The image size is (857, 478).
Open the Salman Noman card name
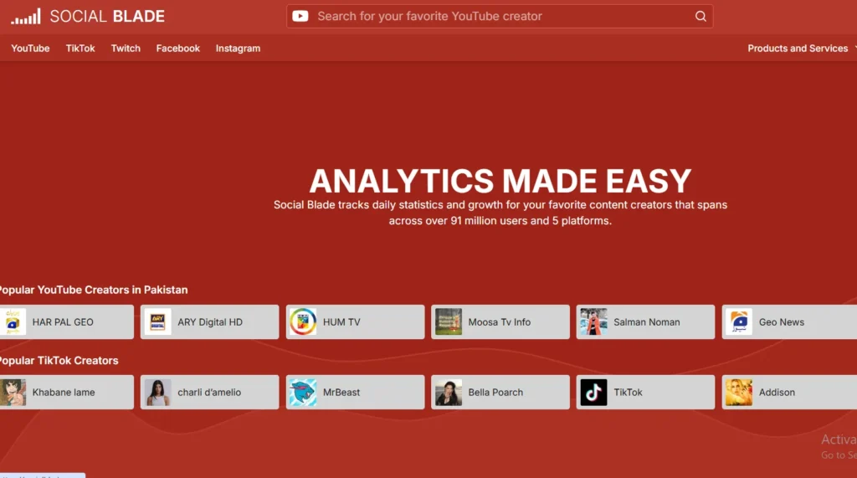(x=647, y=322)
